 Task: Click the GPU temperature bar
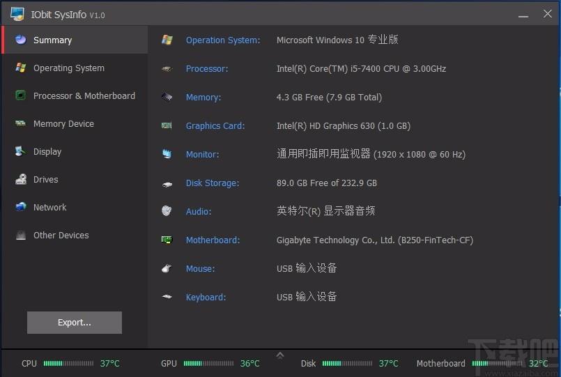[x=208, y=363]
